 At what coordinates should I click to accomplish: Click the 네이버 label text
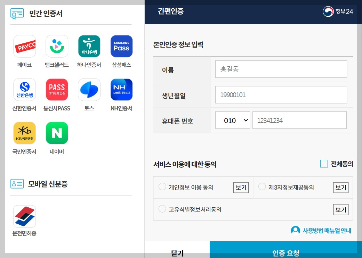57,151
